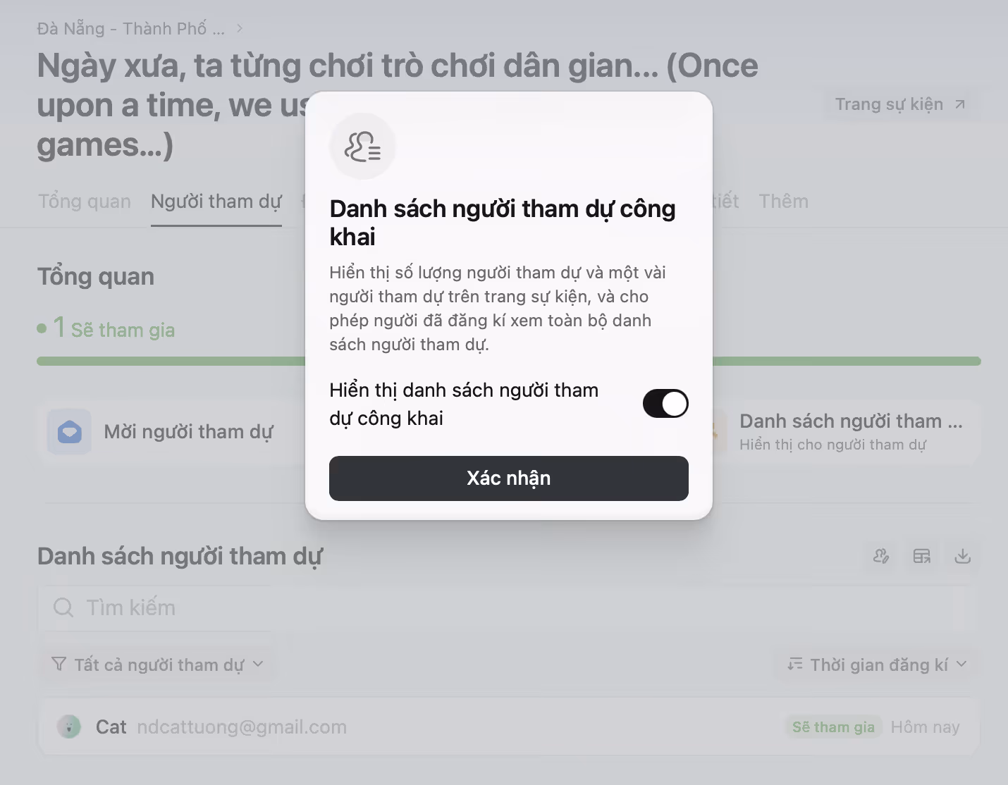Expand the Đà Nẵng breadcrumb chevron
The height and width of the screenshot is (785, 1008).
(x=240, y=29)
